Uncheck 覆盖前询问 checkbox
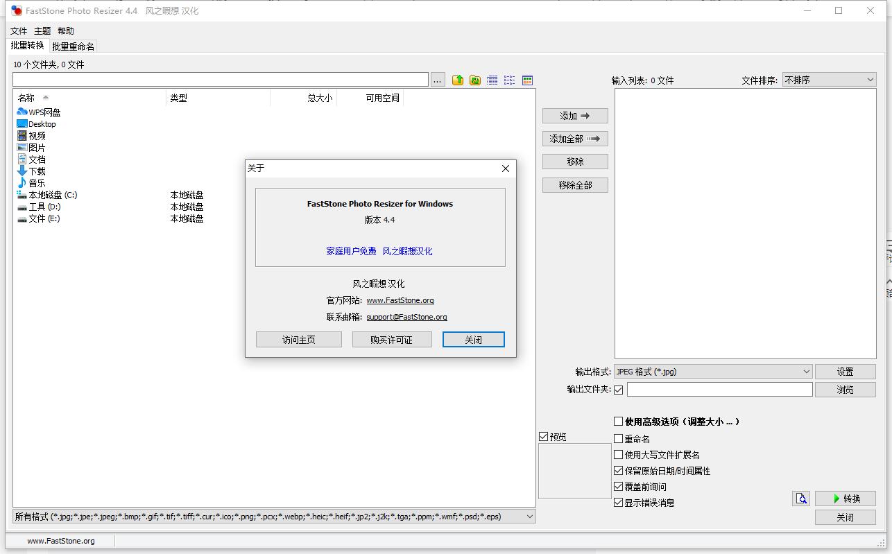Viewport: 892px width, 554px height. [x=619, y=486]
